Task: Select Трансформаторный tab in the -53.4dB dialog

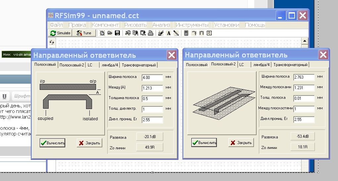Action: [x=291, y=65]
